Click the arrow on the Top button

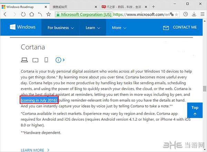(195, 114)
